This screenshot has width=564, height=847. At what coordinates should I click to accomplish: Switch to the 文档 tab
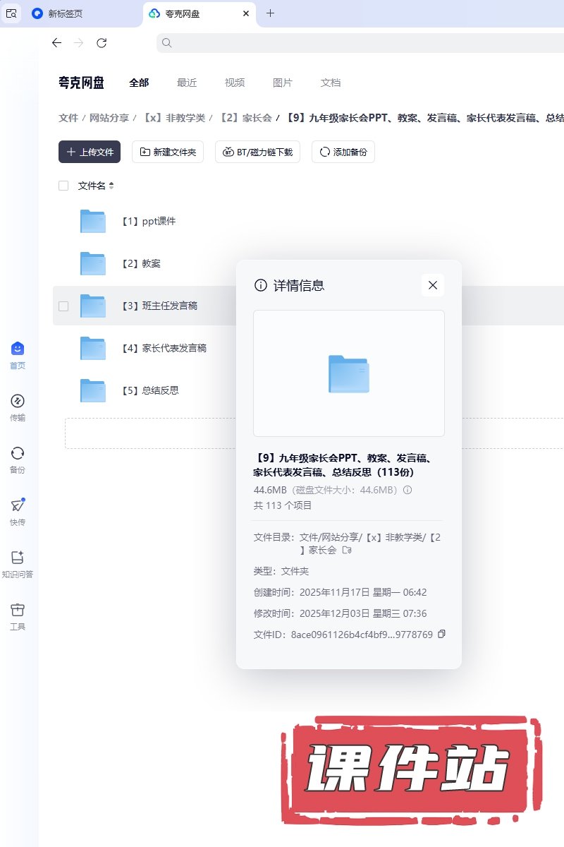pos(331,83)
